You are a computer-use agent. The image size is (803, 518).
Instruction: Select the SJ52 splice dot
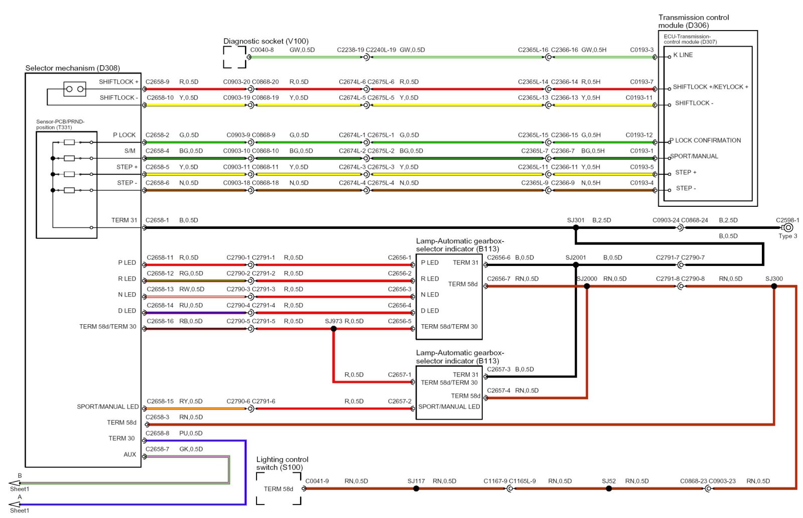tap(609, 488)
